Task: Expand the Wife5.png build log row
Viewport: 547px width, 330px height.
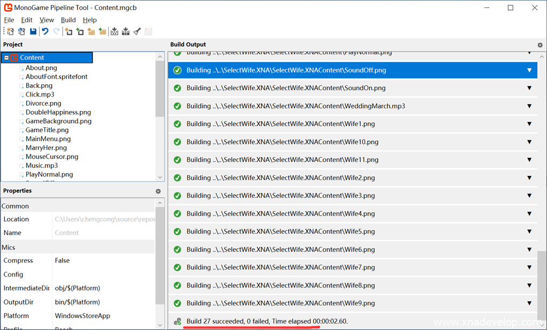Action: tap(529, 231)
